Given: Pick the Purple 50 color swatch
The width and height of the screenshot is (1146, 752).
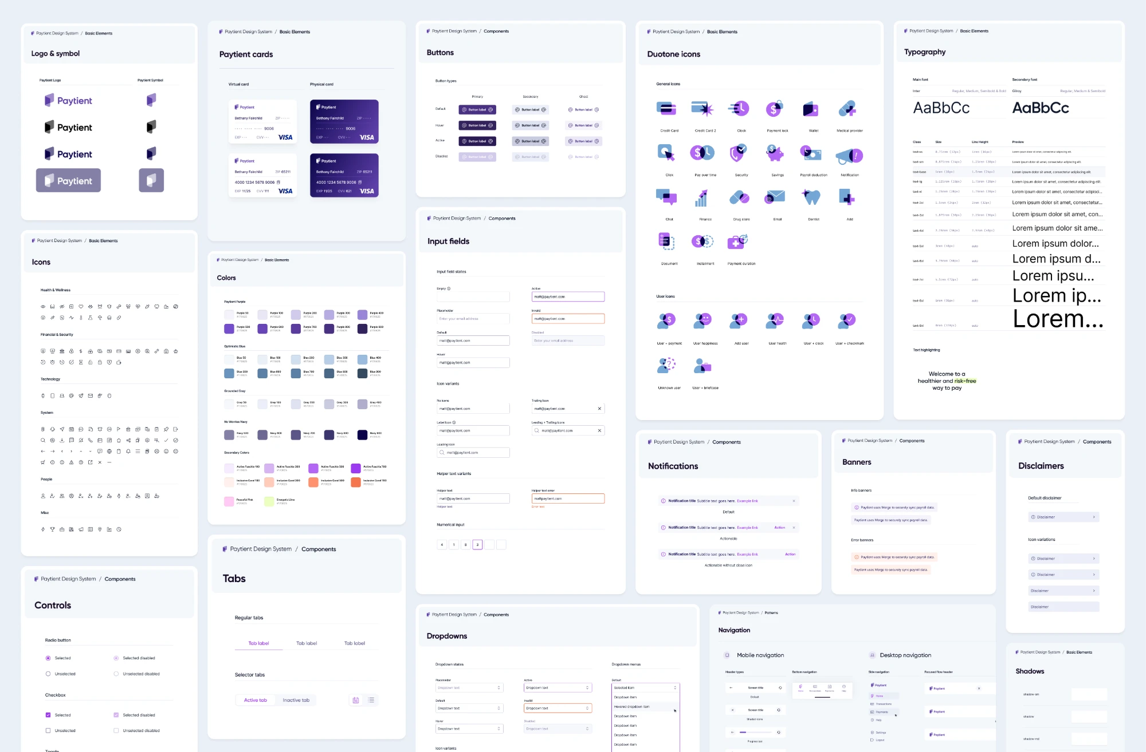Looking at the screenshot, I should click(229, 314).
